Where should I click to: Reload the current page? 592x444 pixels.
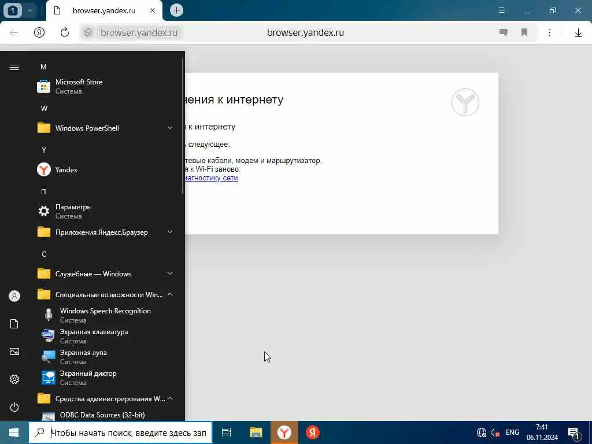(65, 32)
